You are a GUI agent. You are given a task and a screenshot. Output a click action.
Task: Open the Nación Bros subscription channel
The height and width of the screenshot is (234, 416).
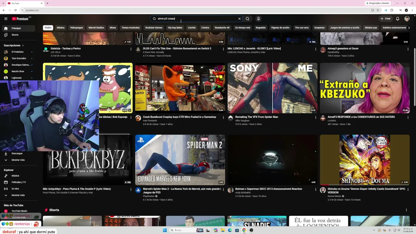[18, 71]
